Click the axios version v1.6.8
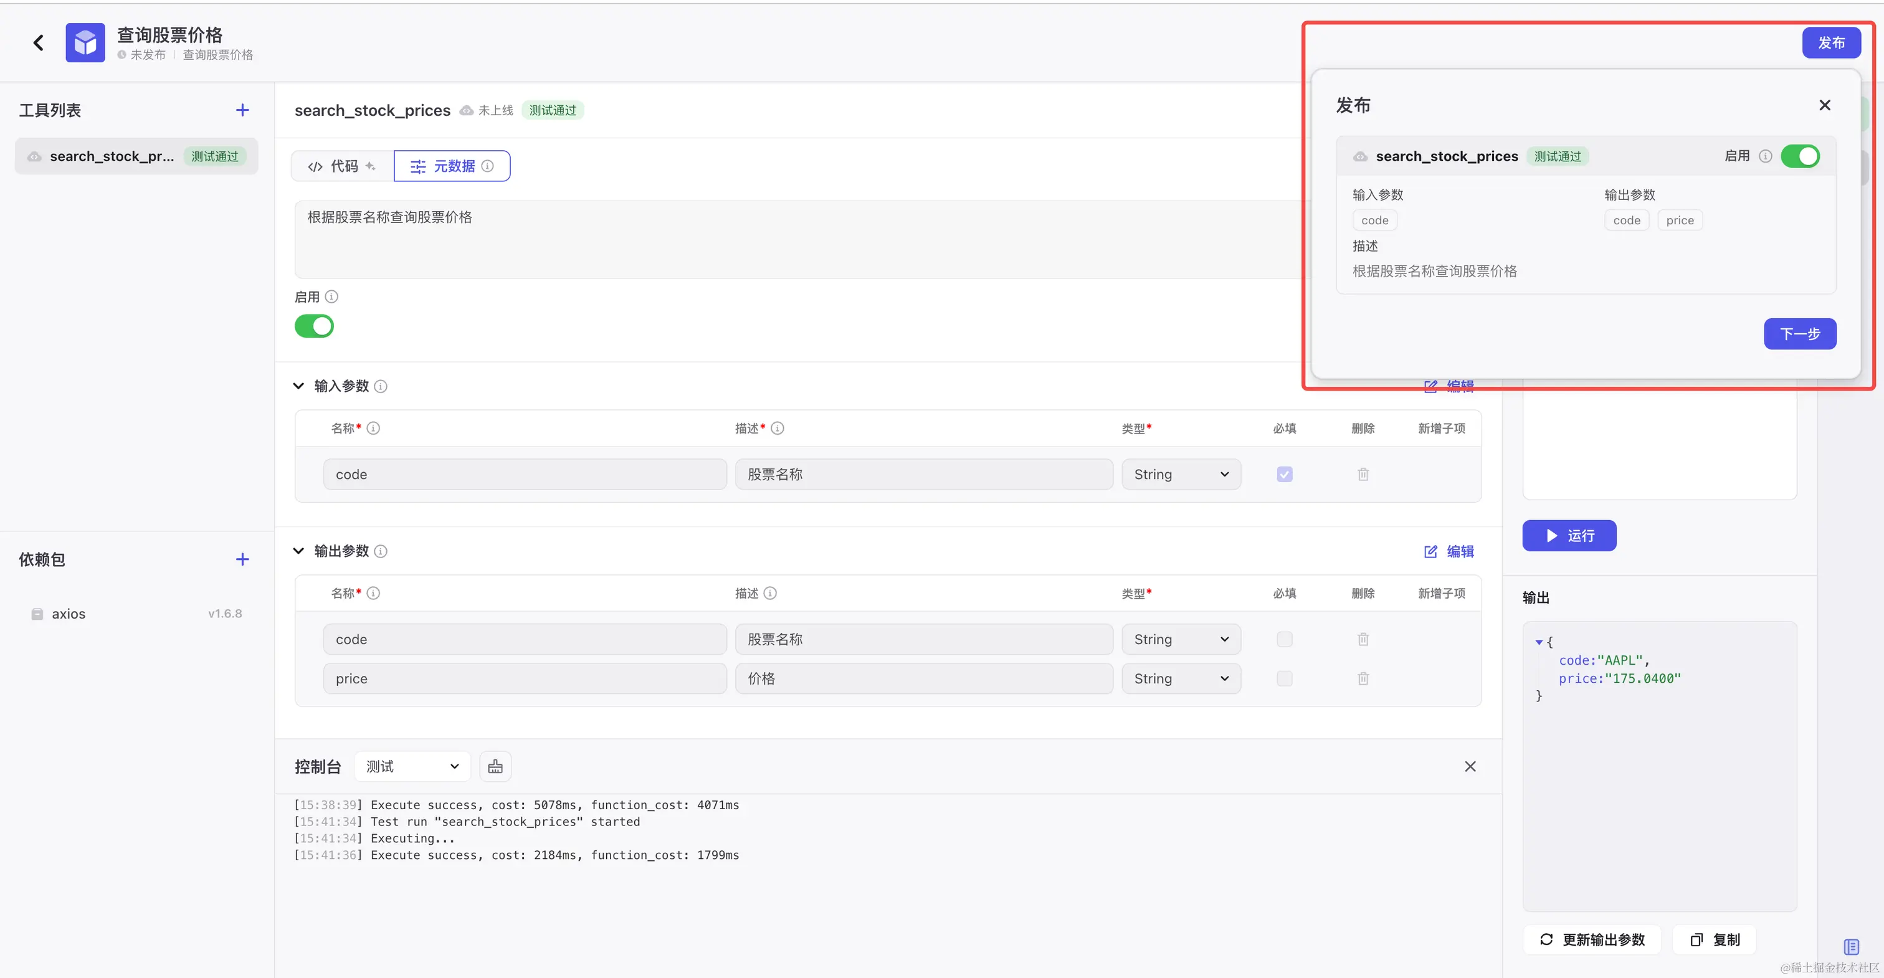 point(224,614)
